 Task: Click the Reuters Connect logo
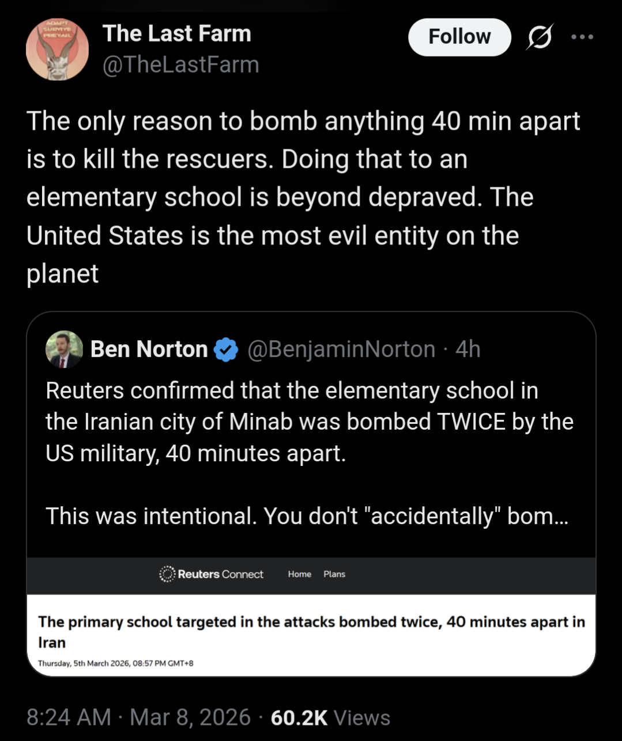(211, 574)
